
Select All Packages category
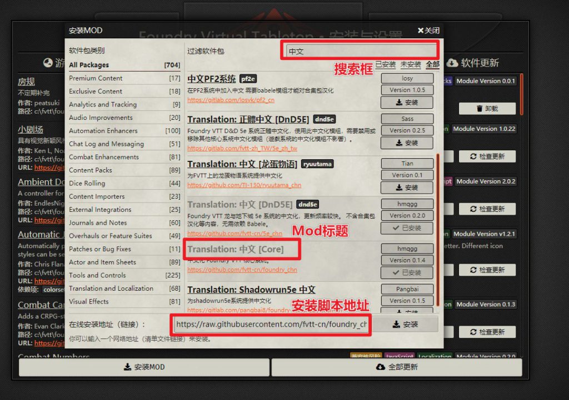click(124, 65)
